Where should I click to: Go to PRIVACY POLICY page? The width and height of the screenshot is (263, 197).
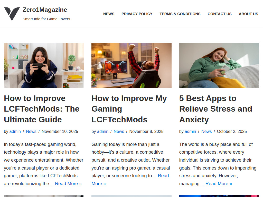point(137,14)
